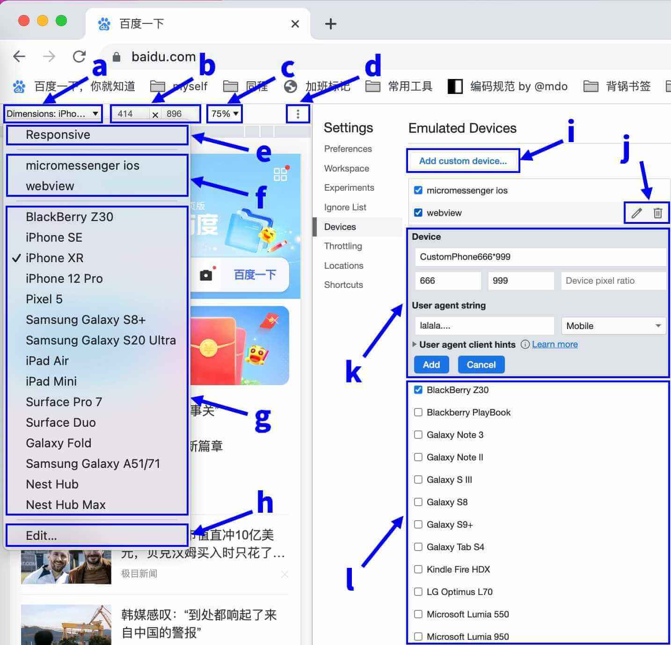Click the device name field CustomPhone666*999

coord(540,257)
